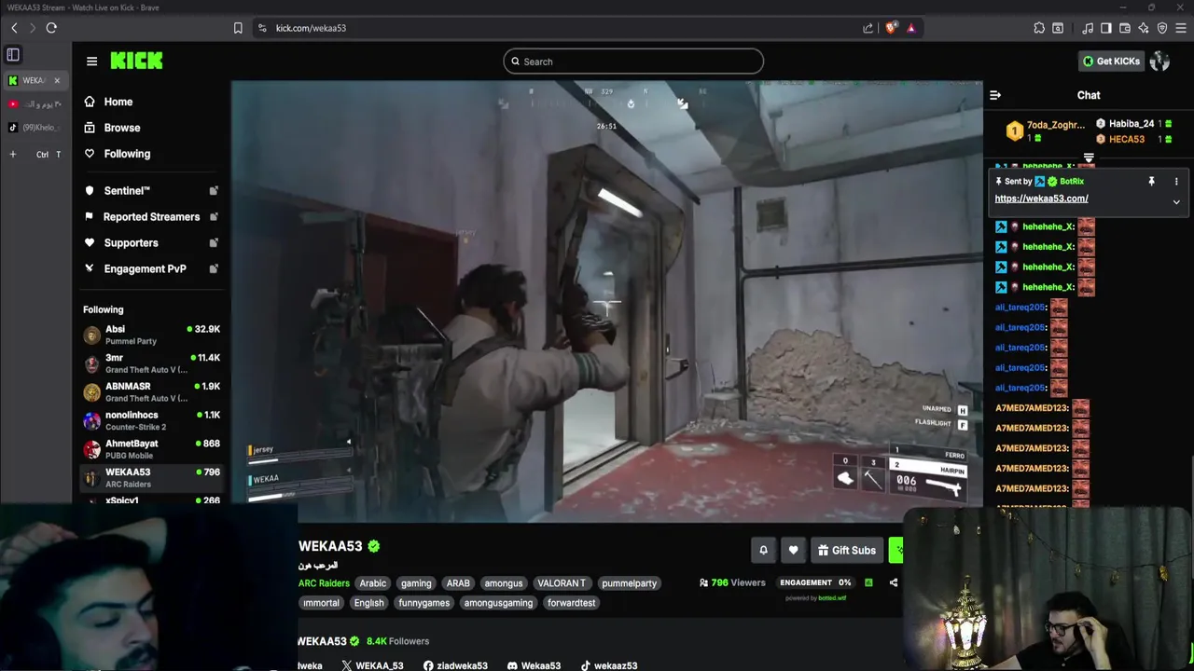Image resolution: width=1194 pixels, height=671 pixels.
Task: Expand the chat leaderboard arrow under the gifters
Action: [1089, 158]
